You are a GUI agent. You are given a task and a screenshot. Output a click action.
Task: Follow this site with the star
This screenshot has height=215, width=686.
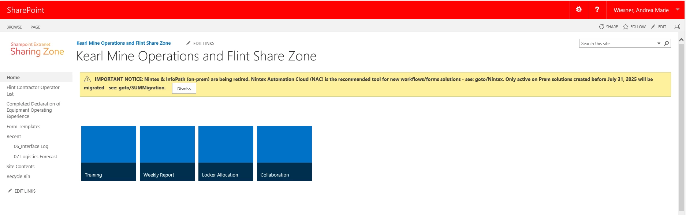634,27
